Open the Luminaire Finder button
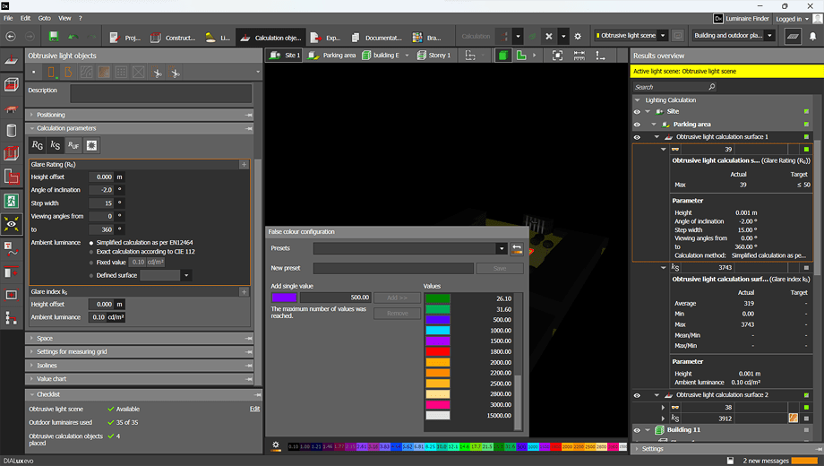Screen dimensions: 824x466 click(x=740, y=18)
